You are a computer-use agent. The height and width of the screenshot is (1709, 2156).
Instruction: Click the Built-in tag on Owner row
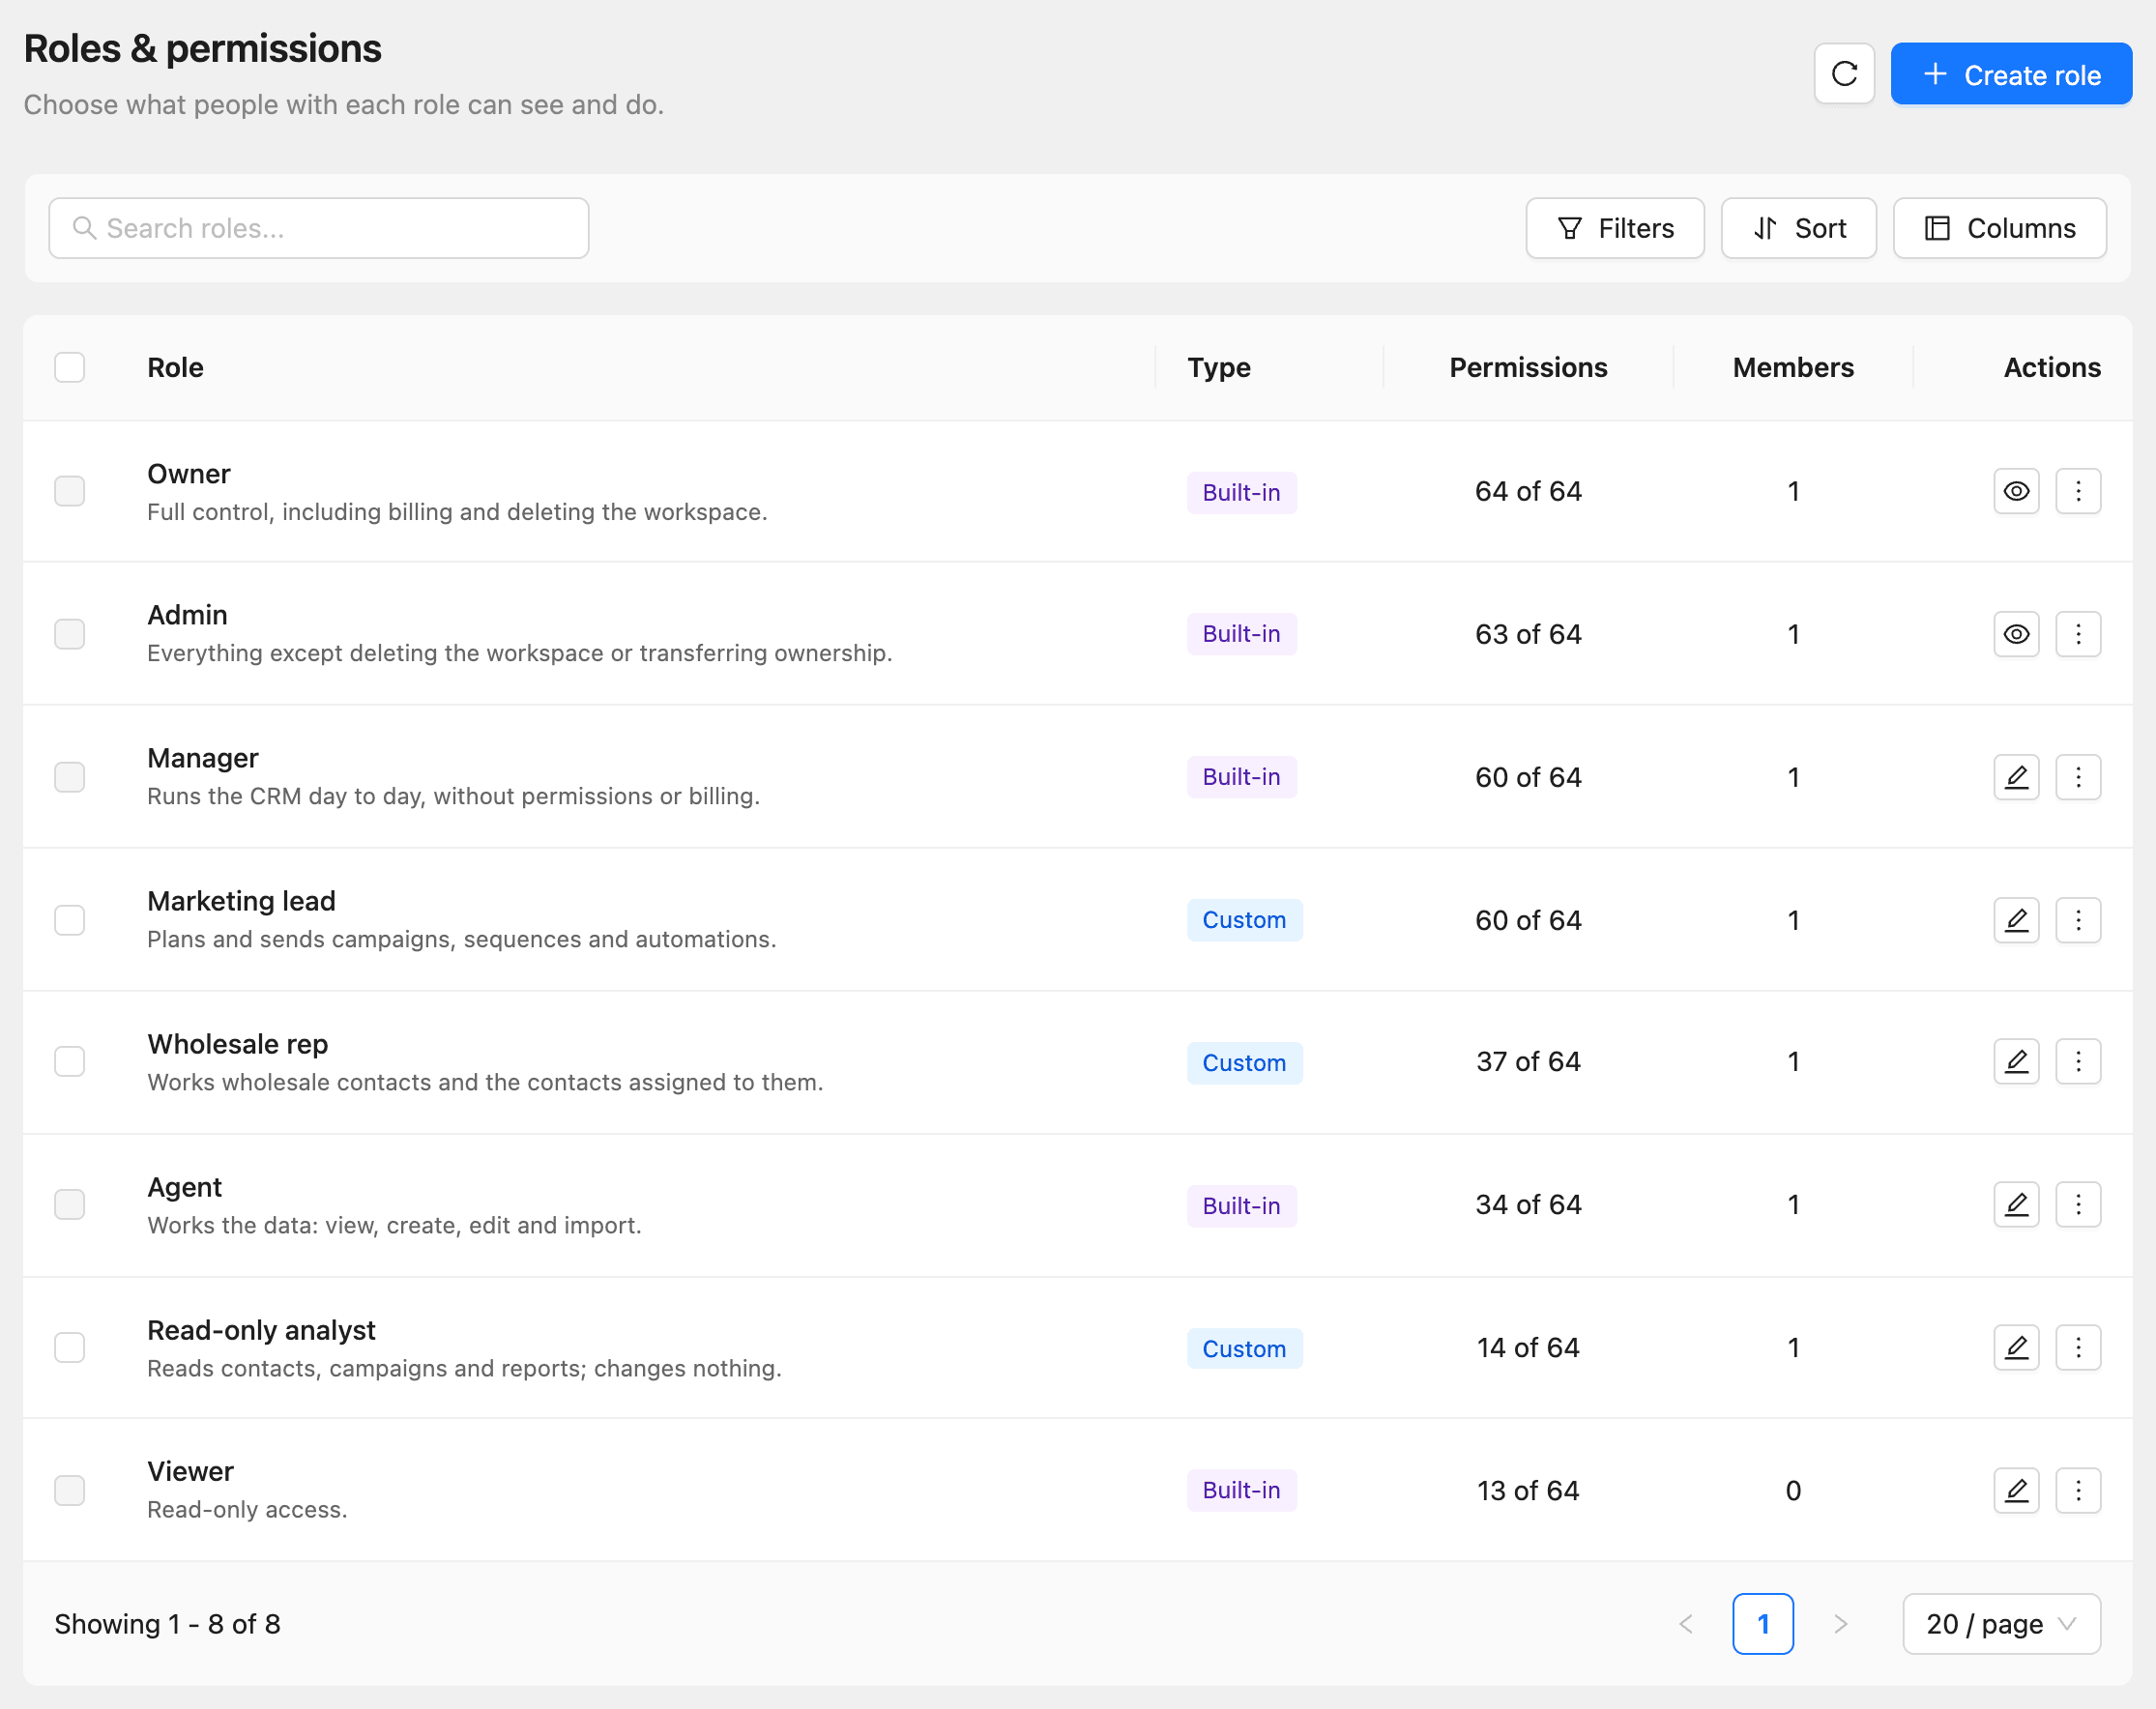click(x=1242, y=492)
